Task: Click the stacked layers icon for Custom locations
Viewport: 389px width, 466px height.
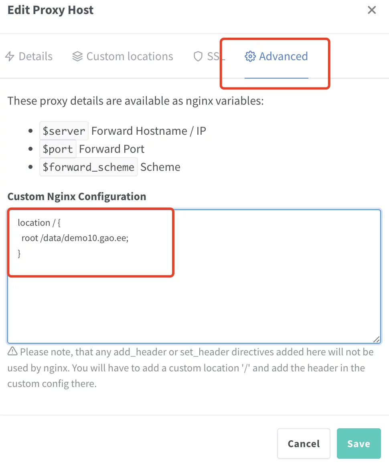Action: click(77, 57)
